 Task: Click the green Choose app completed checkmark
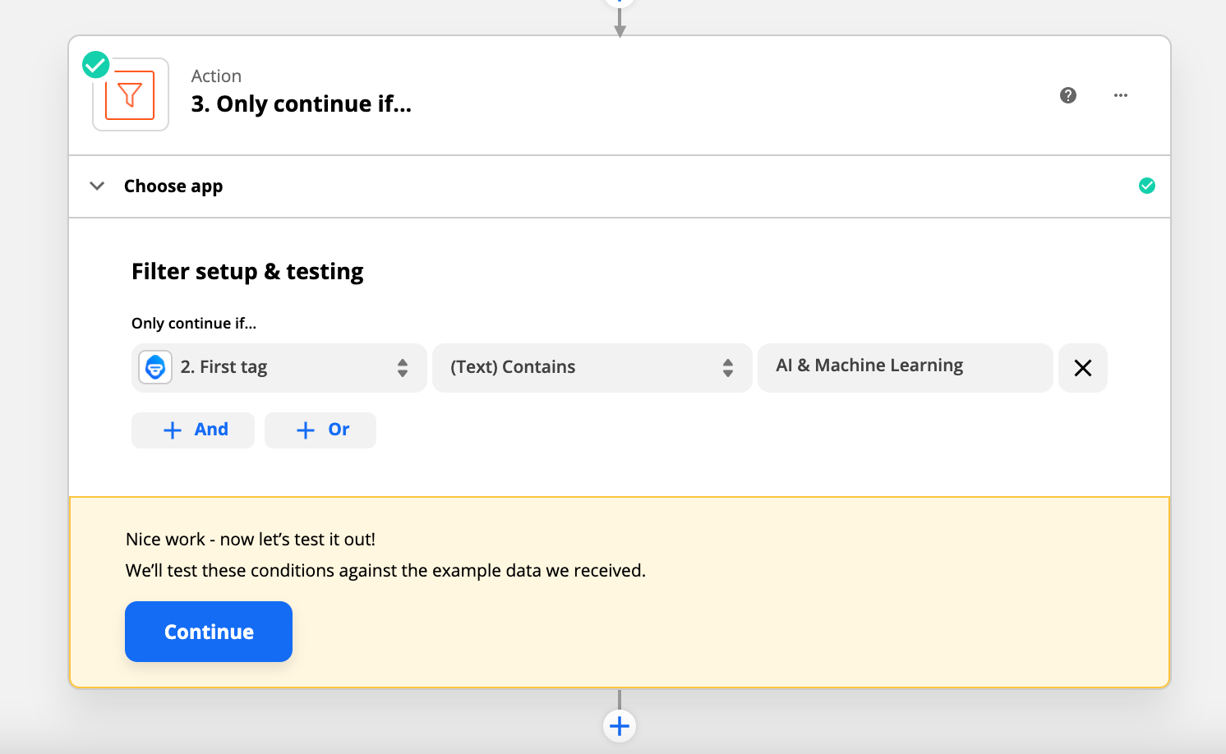coord(1147,186)
